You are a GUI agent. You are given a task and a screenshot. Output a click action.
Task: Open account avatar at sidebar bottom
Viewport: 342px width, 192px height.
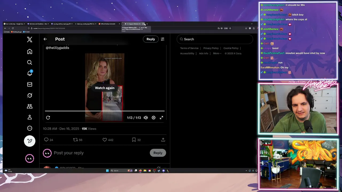point(30,159)
